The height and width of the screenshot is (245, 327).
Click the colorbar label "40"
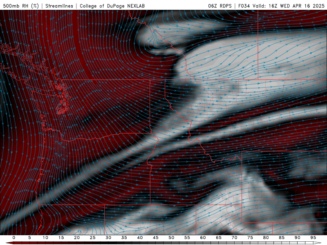[x=140, y=238]
